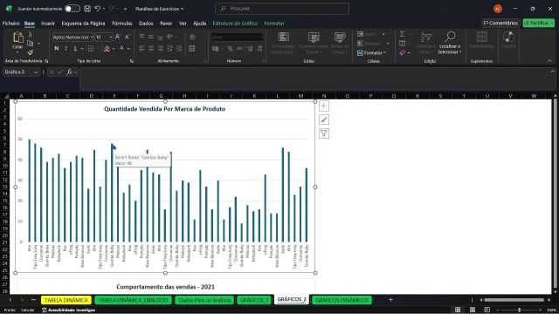This screenshot has width=559, height=314.
Task: Switch to Page Break Preview icon
Action: click(x=487, y=310)
